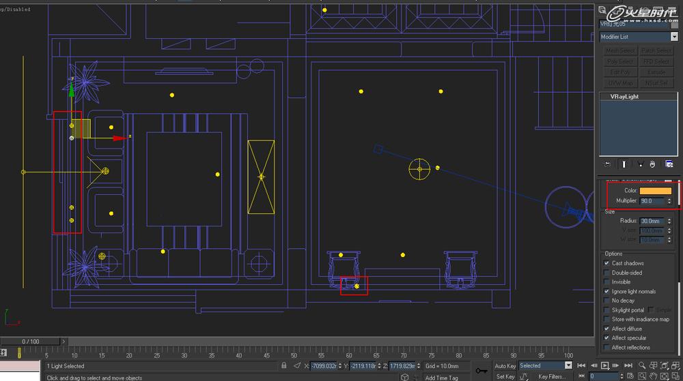Step to Previous Frame

(594, 366)
